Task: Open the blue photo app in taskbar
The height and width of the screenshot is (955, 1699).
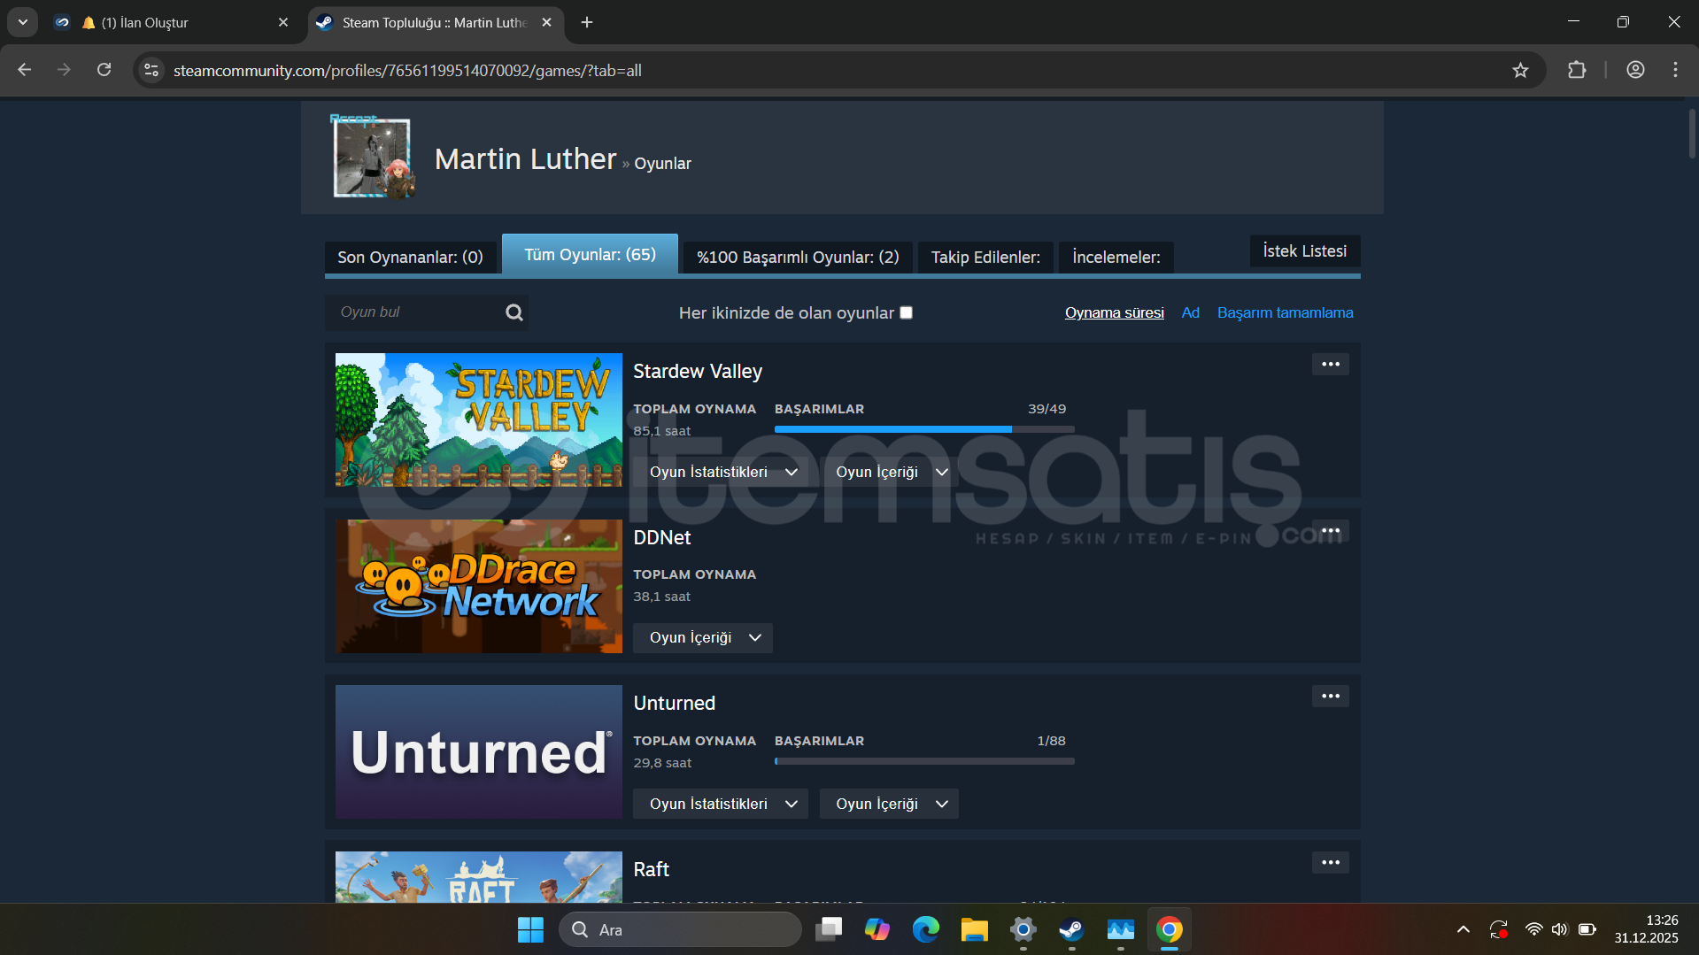Action: [x=1121, y=930]
